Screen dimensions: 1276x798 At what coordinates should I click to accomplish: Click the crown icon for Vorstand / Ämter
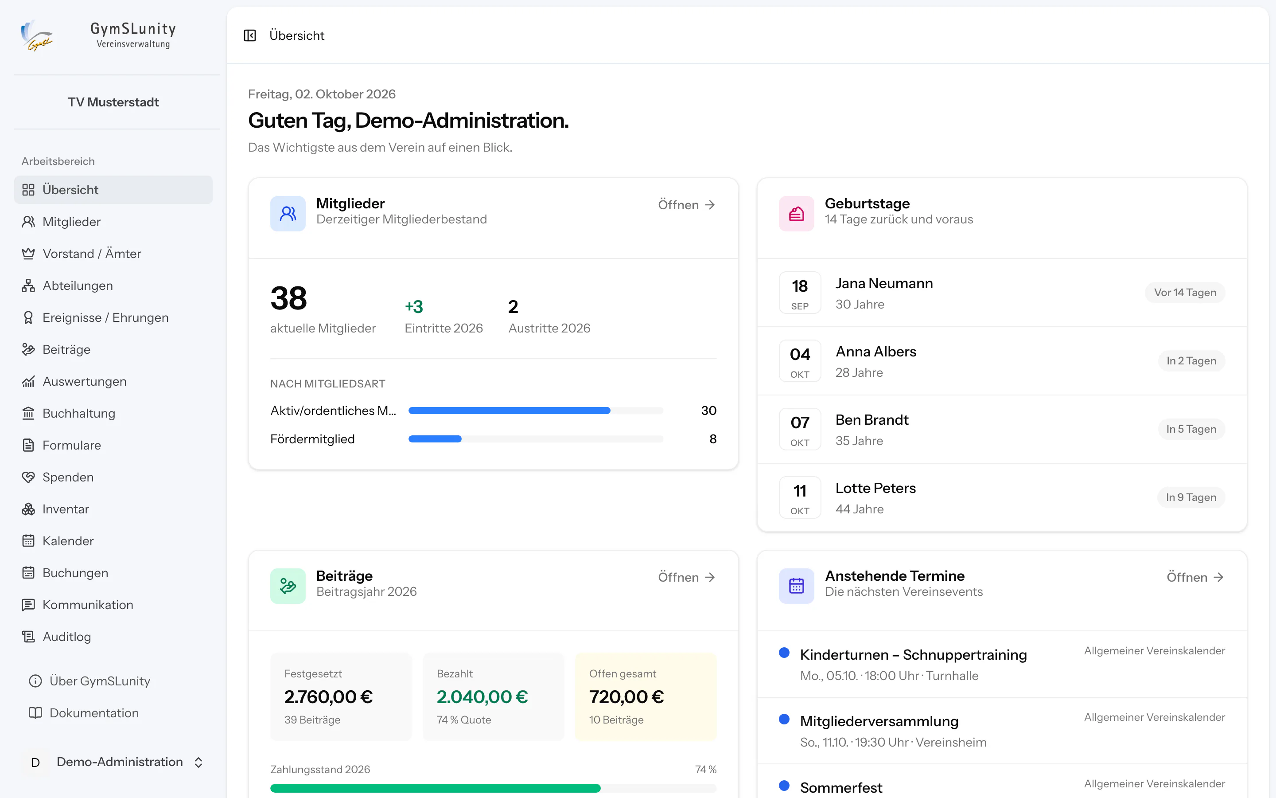point(28,254)
